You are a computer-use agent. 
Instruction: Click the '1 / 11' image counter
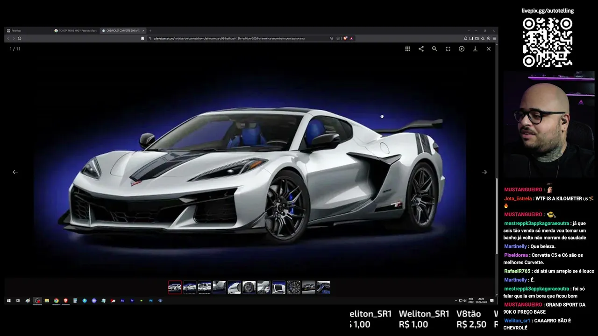point(15,49)
